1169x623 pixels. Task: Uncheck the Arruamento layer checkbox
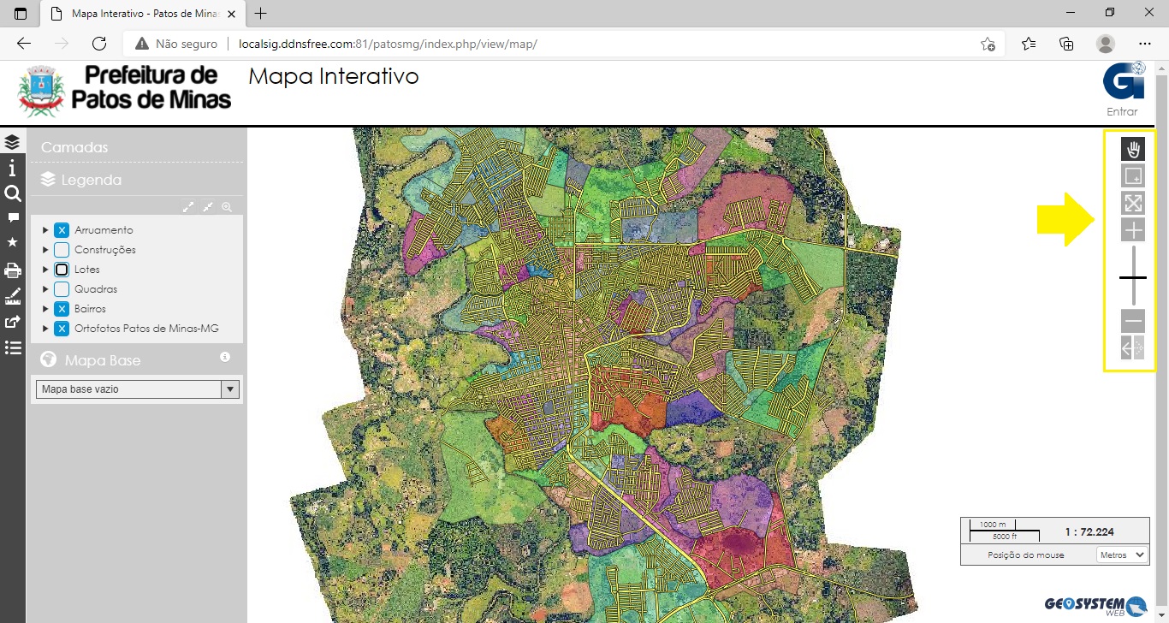click(x=62, y=230)
